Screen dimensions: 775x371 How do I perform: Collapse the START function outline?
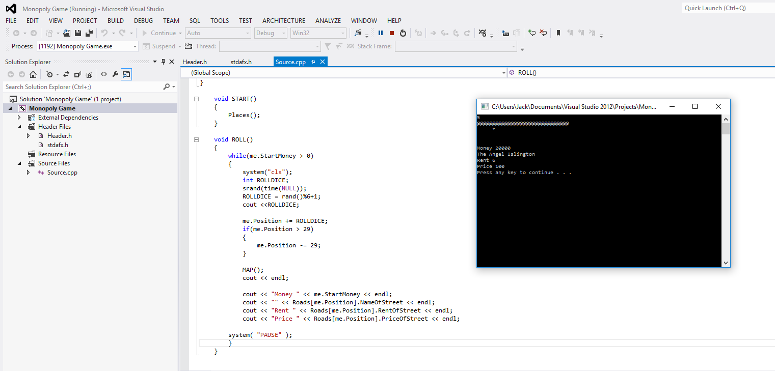197,99
